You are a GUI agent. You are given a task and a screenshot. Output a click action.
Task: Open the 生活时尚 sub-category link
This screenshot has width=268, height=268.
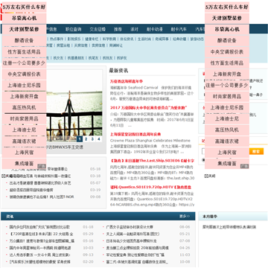click(x=144, y=39)
